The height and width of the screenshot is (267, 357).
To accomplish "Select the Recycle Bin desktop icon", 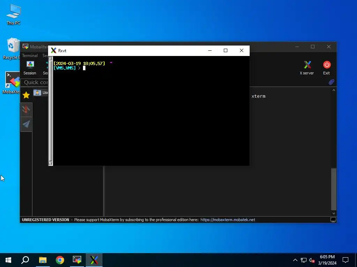I will [x=12, y=49].
